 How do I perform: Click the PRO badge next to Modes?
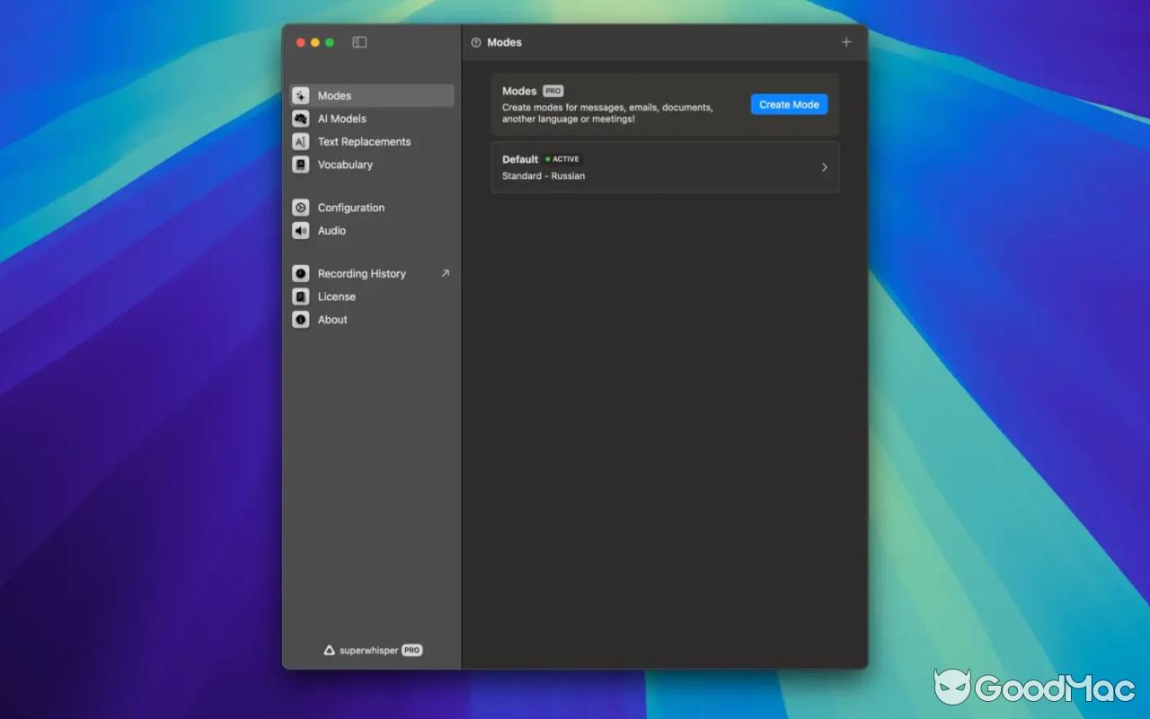tap(553, 91)
